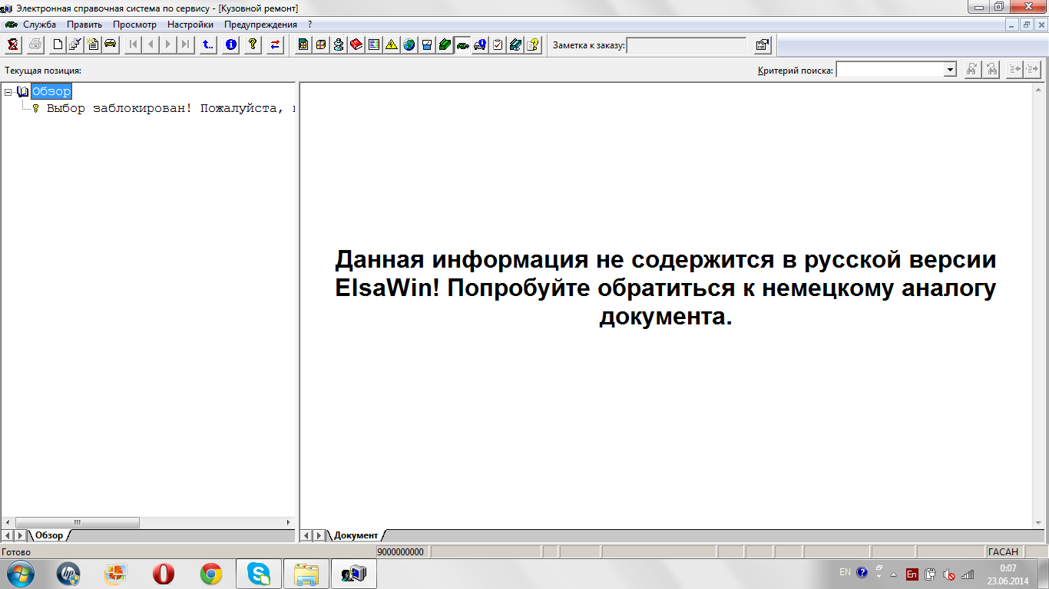Select the locked 'Выбор заблокирован' tree item

tap(169, 108)
